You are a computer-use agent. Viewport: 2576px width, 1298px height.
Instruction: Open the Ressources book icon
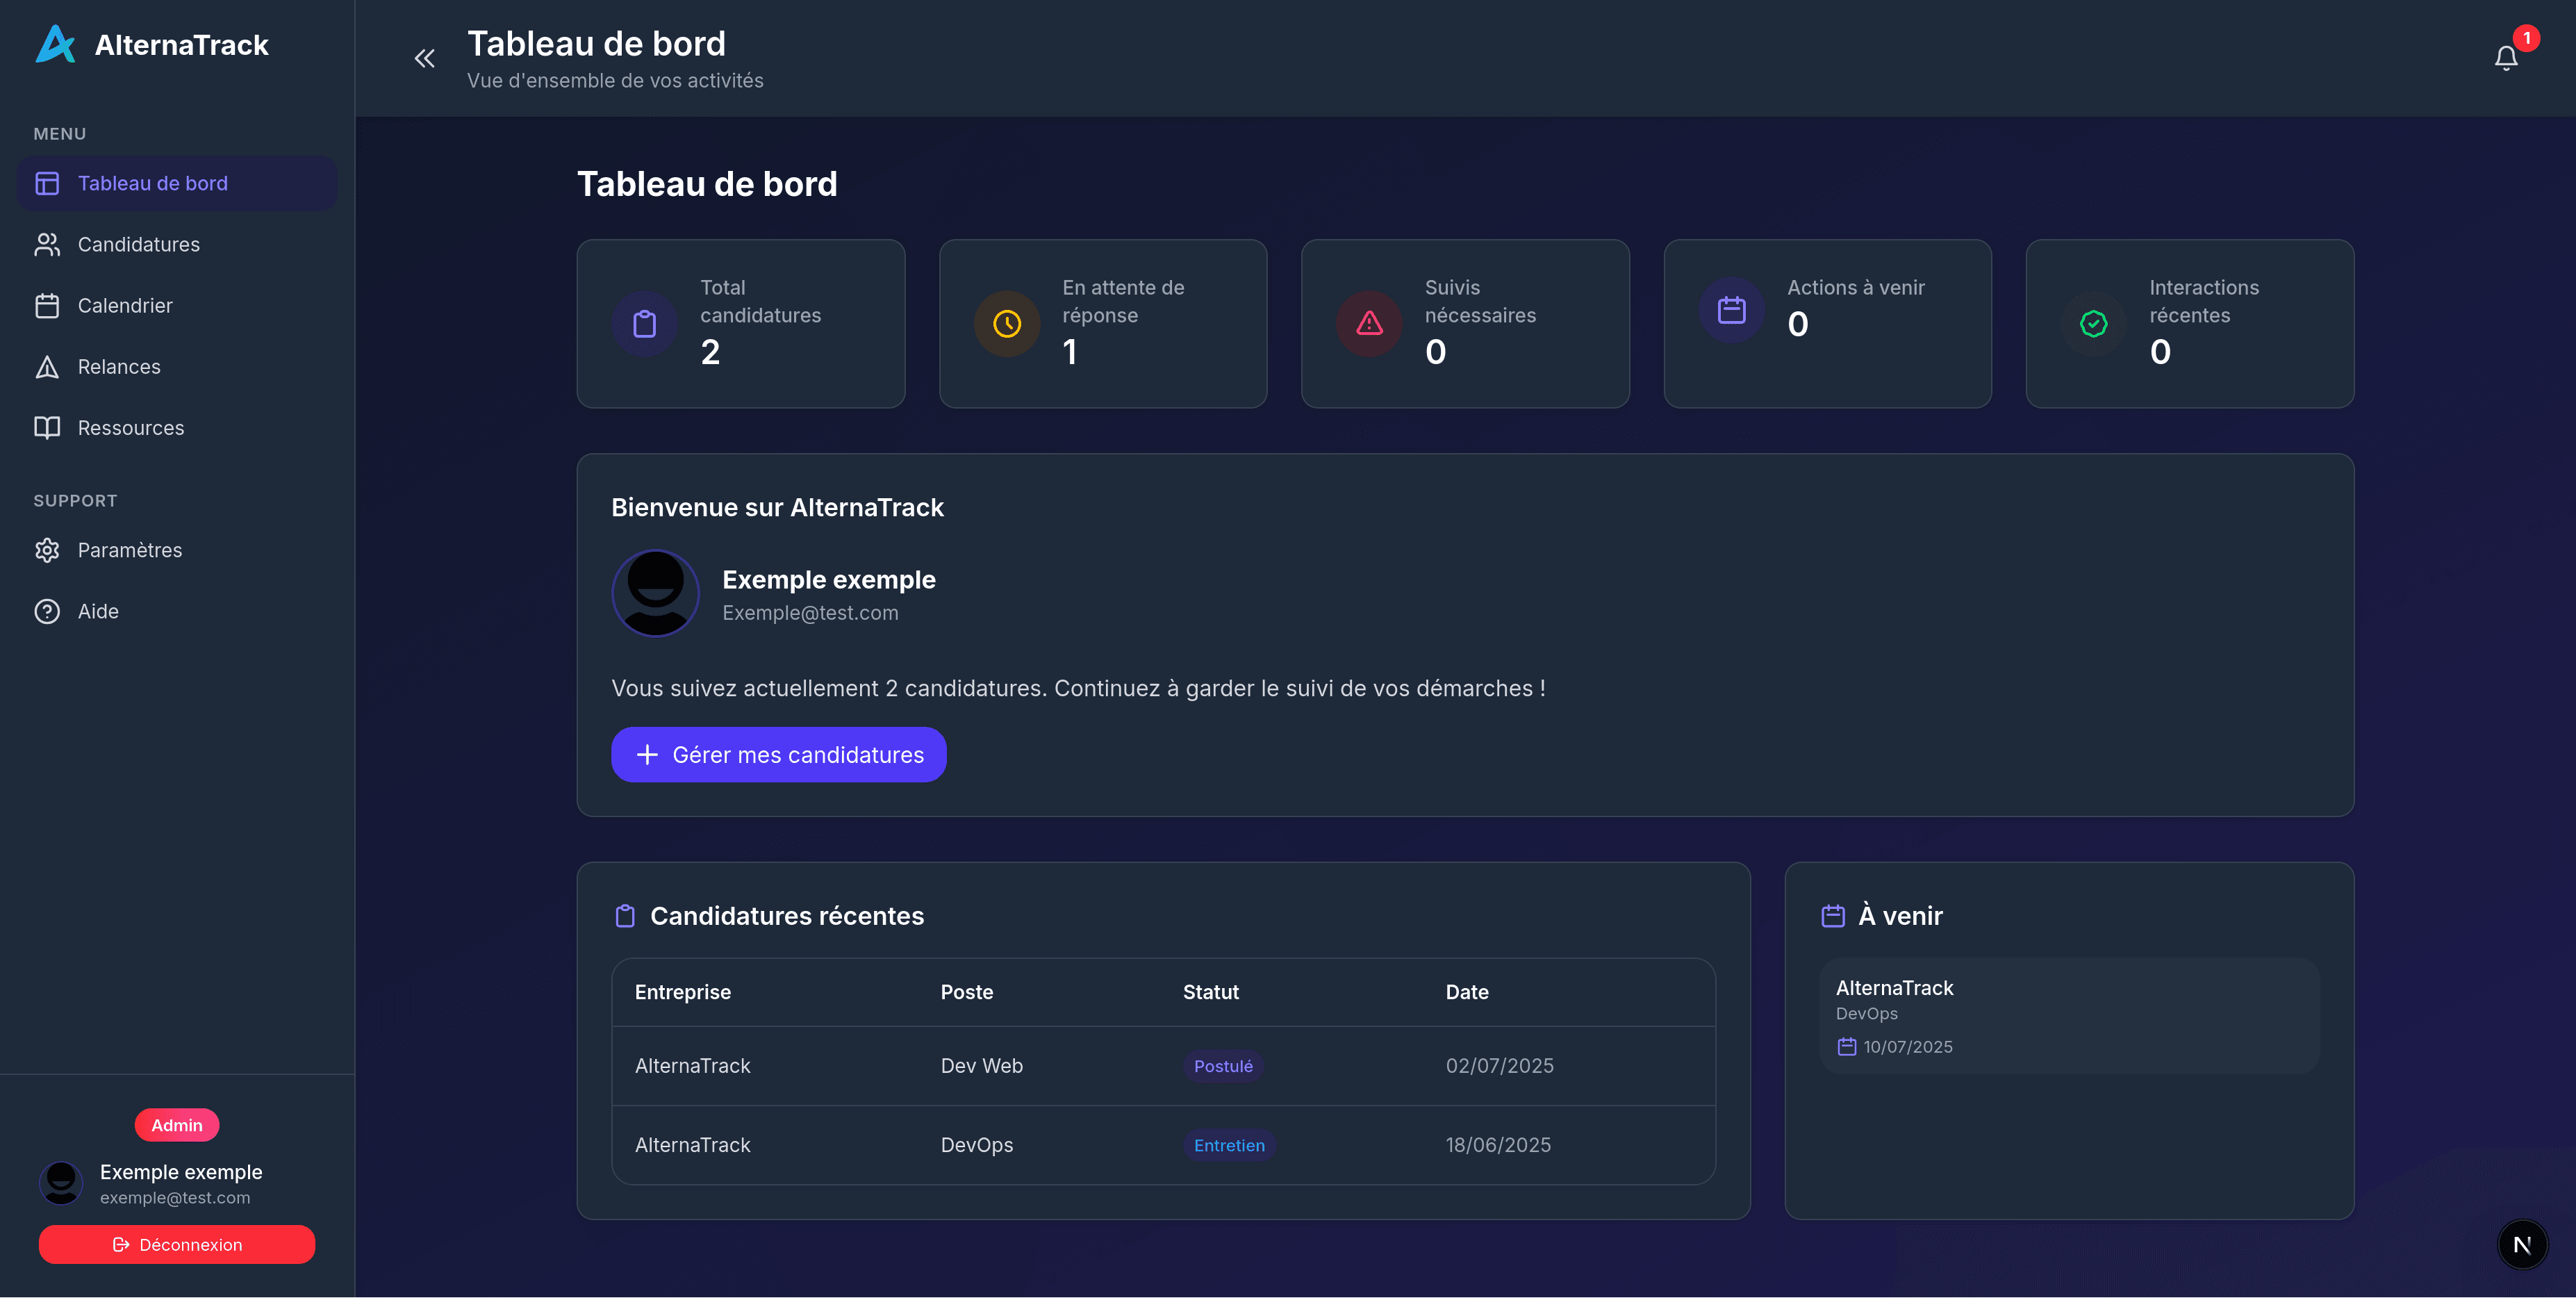pos(48,428)
